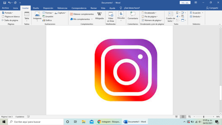
Task: Click the Windows search box
Action: (36, 122)
